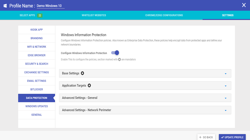Switch to the Select Apps tab
This screenshot has width=250, height=140.
pyautogui.click(x=28, y=15)
